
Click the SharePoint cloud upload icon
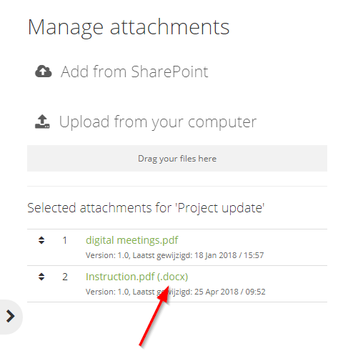[44, 71]
